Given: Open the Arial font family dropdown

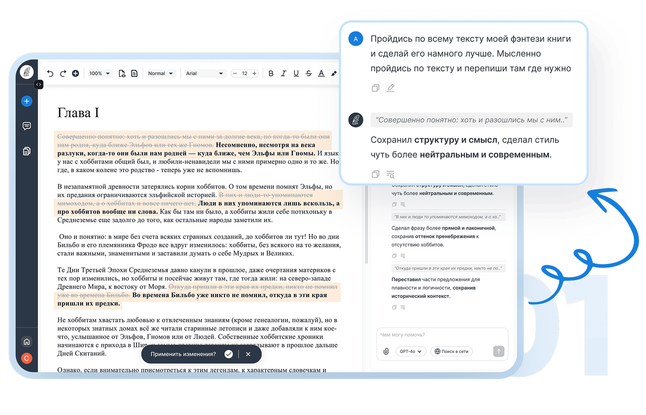Looking at the screenshot, I should 204,73.
